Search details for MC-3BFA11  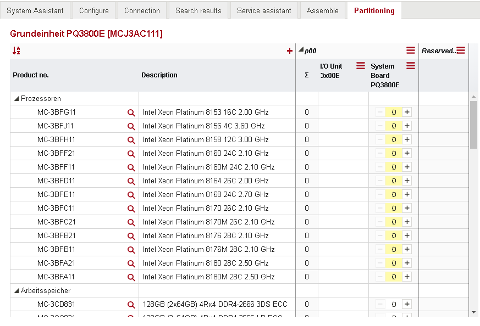pos(131,277)
